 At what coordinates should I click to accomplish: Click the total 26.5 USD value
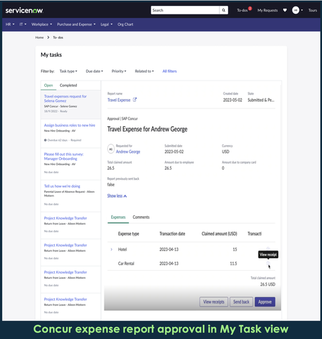[268, 284]
